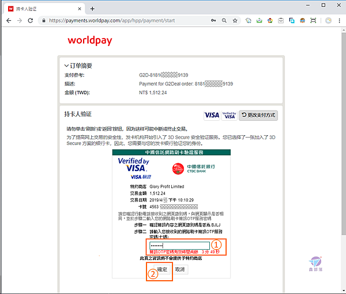Image resolution: width=346 pixels, height=294 pixels.
Task: Click the Worldpay logo
Action: [90, 40]
